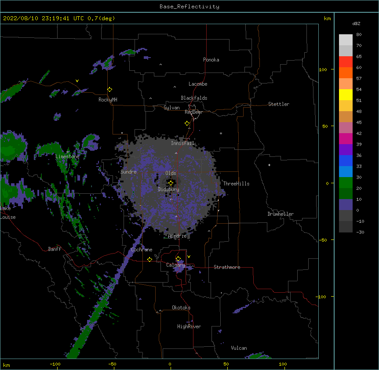Click the ThreeHills label

pos(236,184)
